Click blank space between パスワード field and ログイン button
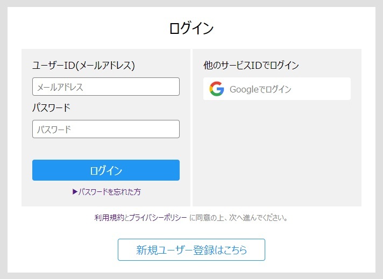The height and width of the screenshot is (279, 383). (105, 149)
